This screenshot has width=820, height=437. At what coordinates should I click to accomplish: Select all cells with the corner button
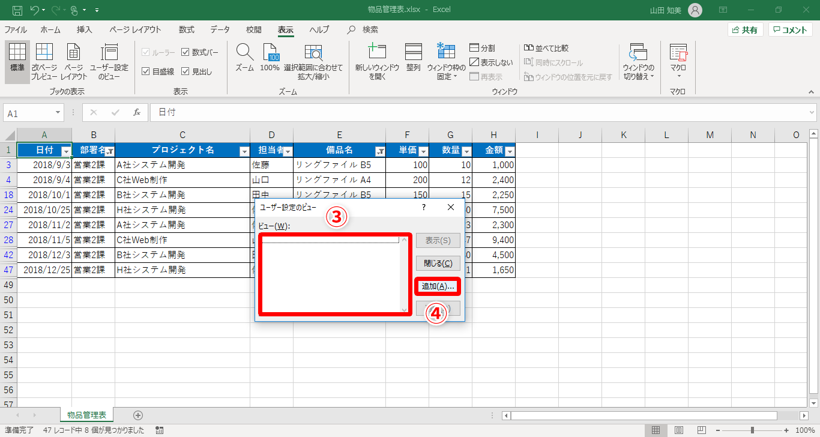[8, 135]
